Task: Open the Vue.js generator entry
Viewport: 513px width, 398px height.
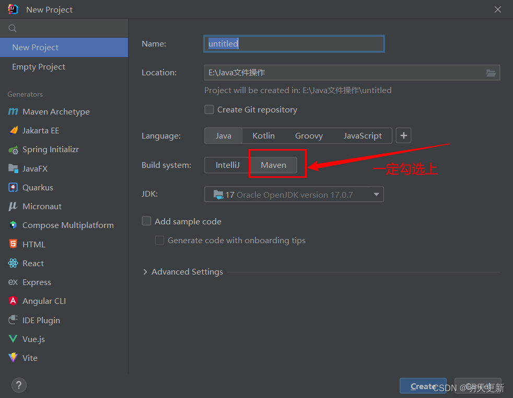Action: click(x=64, y=339)
